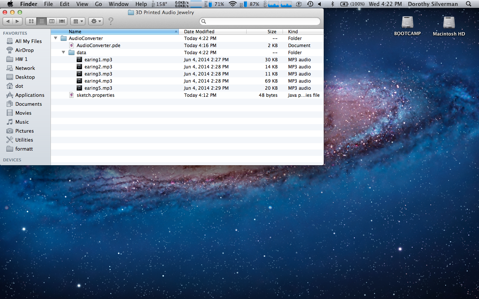Open the Help menu

(x=141, y=4)
